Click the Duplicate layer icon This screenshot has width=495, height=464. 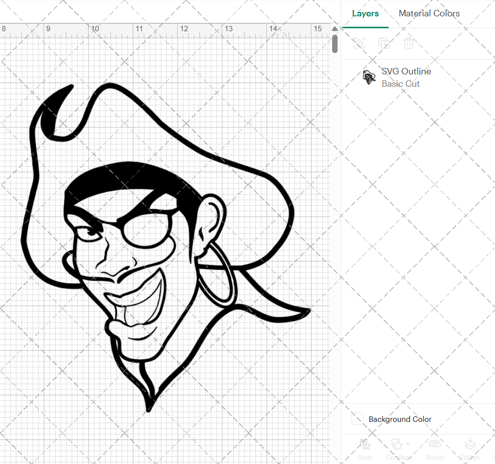click(384, 43)
